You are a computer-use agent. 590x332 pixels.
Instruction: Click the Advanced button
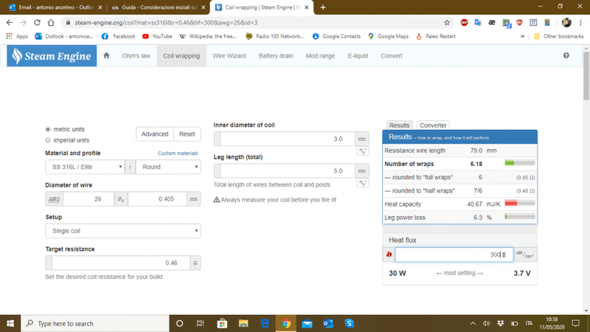pyautogui.click(x=155, y=134)
